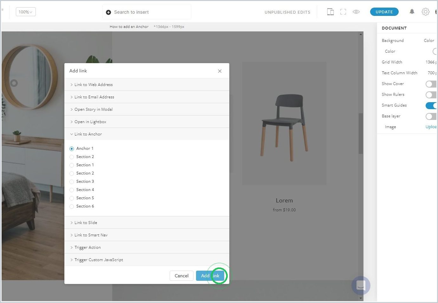The image size is (438, 303).
Task: Click the background Color swatch circle
Action: (x=435, y=51)
